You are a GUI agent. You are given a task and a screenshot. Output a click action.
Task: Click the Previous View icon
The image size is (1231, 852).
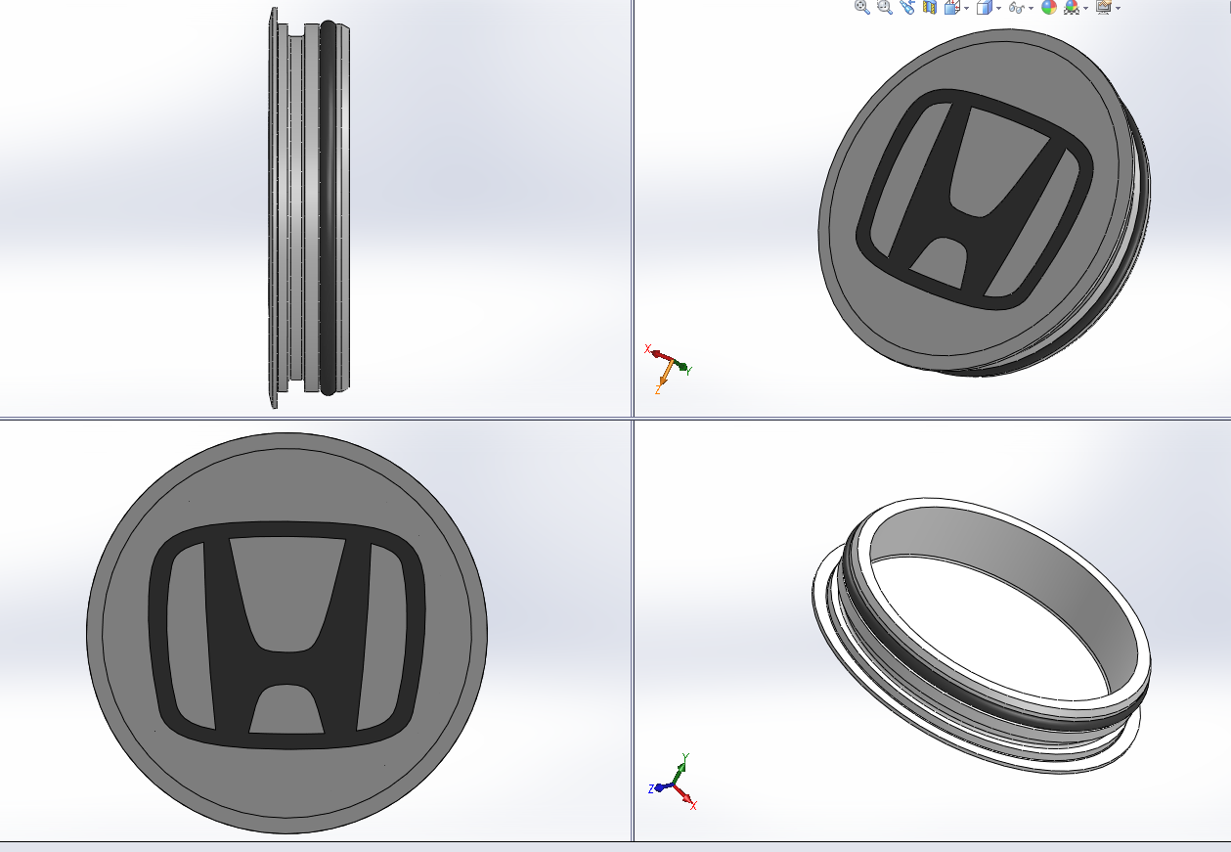907,8
